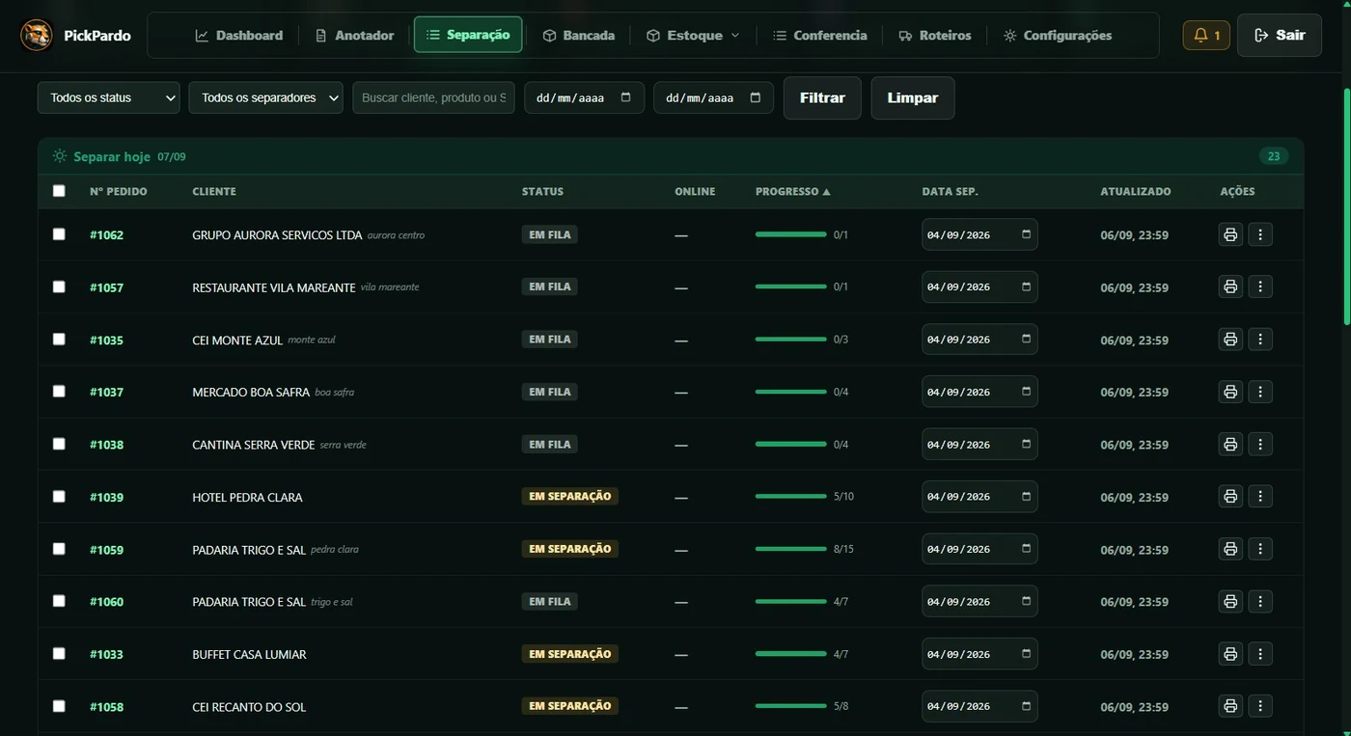Click the PickPardo logo icon
This screenshot has height=736, width=1351.
click(x=37, y=36)
